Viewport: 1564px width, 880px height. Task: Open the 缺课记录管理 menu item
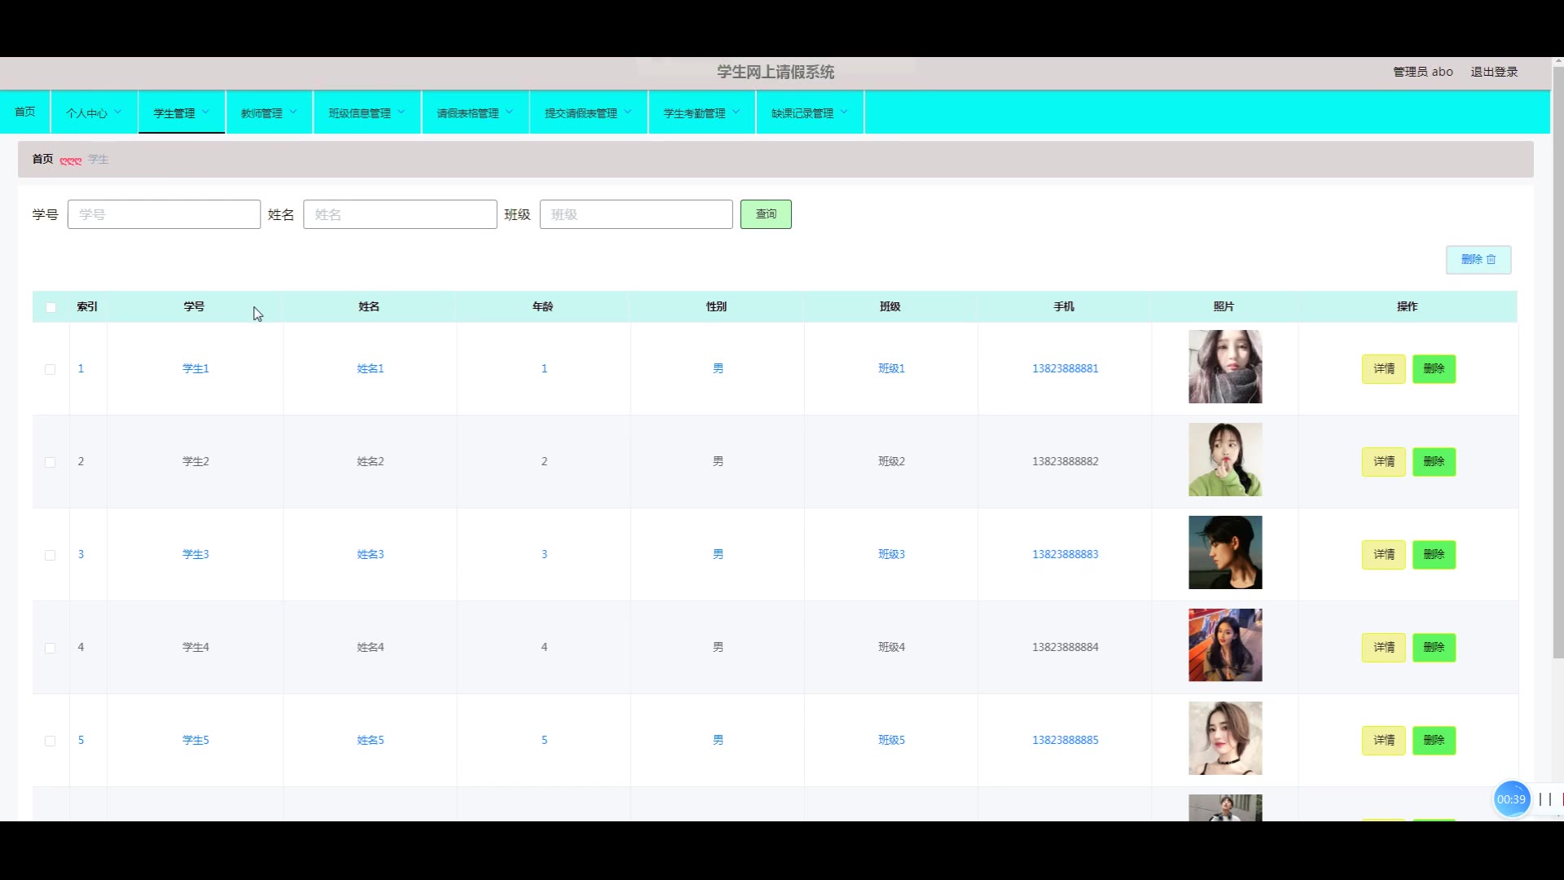coord(808,112)
